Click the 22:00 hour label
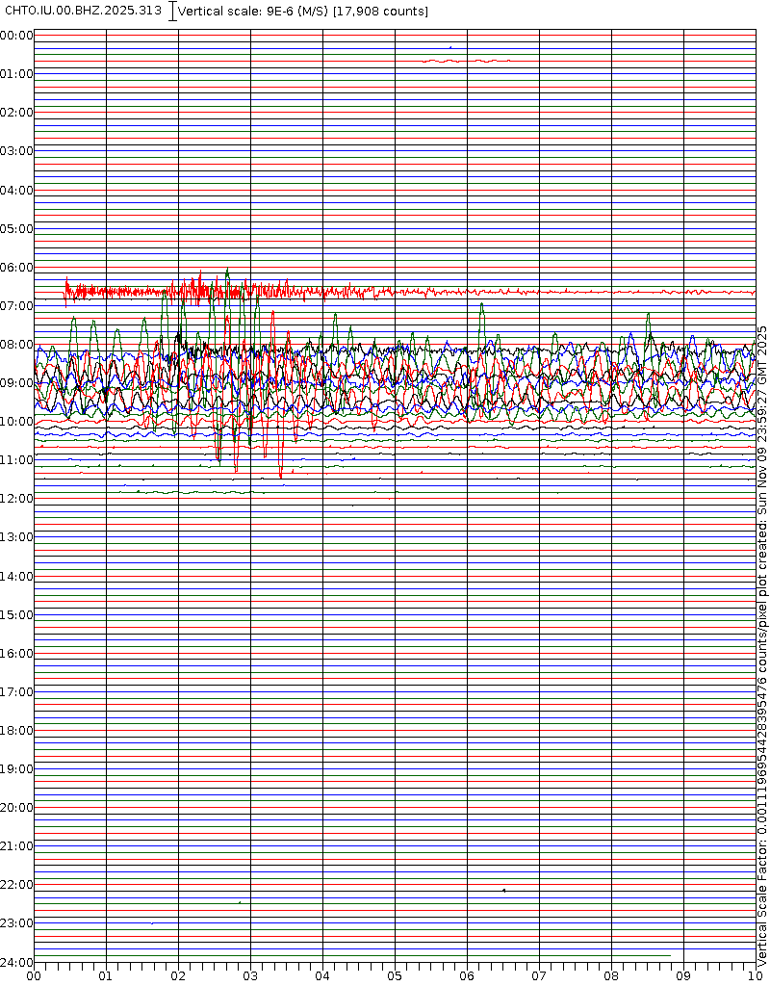770x986 pixels. 17,885
